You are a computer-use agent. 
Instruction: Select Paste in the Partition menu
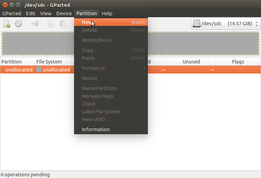click(x=111, y=58)
